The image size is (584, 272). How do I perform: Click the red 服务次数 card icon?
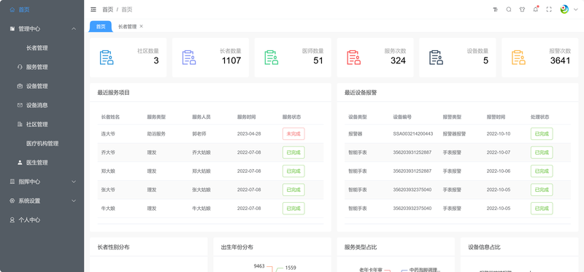[354, 58]
